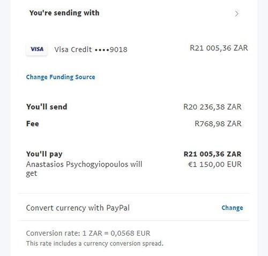The width and height of the screenshot is (268, 256).
Task: Click the R20 236,38 ZAR send amount
Action: click(212, 107)
